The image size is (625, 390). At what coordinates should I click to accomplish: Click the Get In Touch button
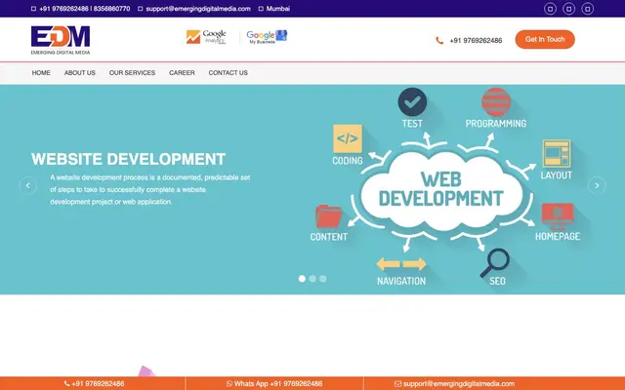tap(545, 39)
